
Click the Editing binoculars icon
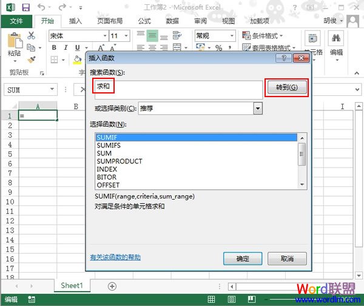(336, 38)
